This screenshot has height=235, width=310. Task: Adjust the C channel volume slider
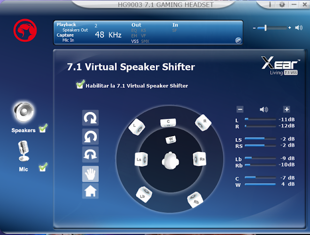260,177
